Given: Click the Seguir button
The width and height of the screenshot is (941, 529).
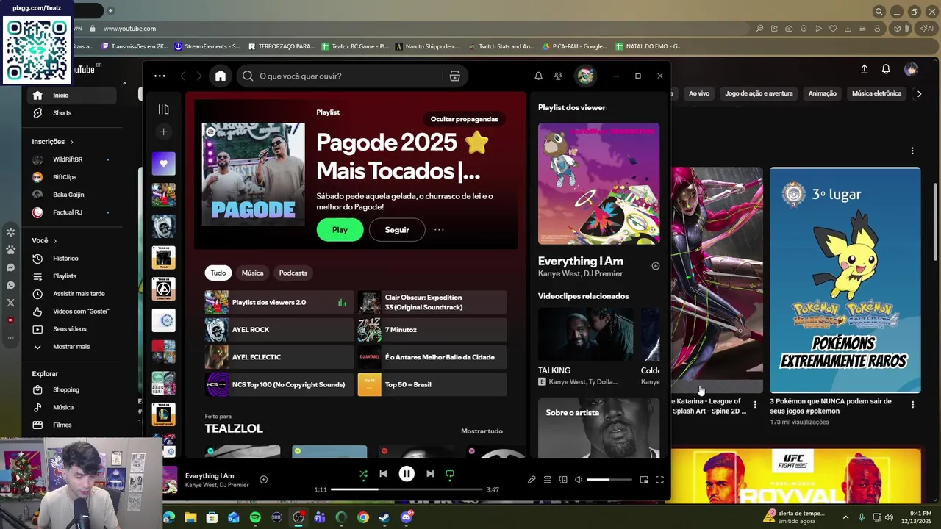Looking at the screenshot, I should 397,230.
